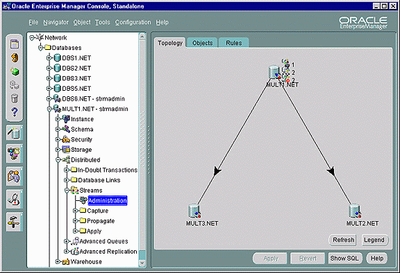The width and height of the screenshot is (400, 273).
Task: Click the Help button at bottom right
Action: tap(377, 258)
